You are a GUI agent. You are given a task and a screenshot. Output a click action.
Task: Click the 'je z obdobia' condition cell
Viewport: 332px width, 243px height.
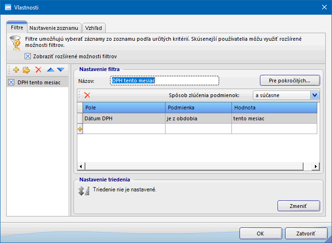coord(198,118)
